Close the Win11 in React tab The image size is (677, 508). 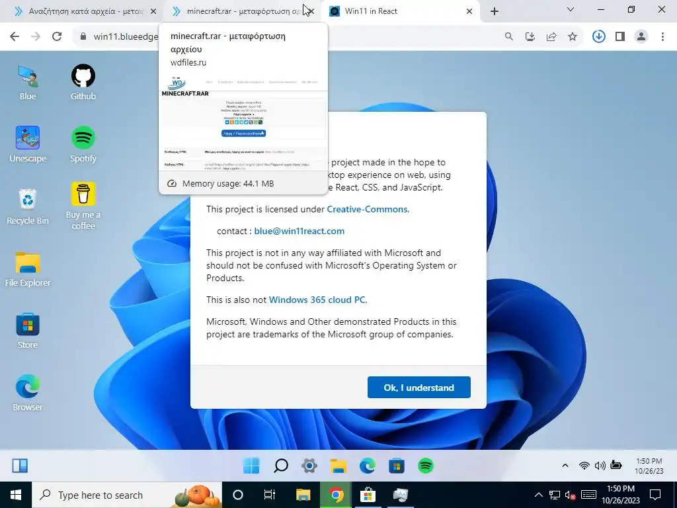point(469,11)
